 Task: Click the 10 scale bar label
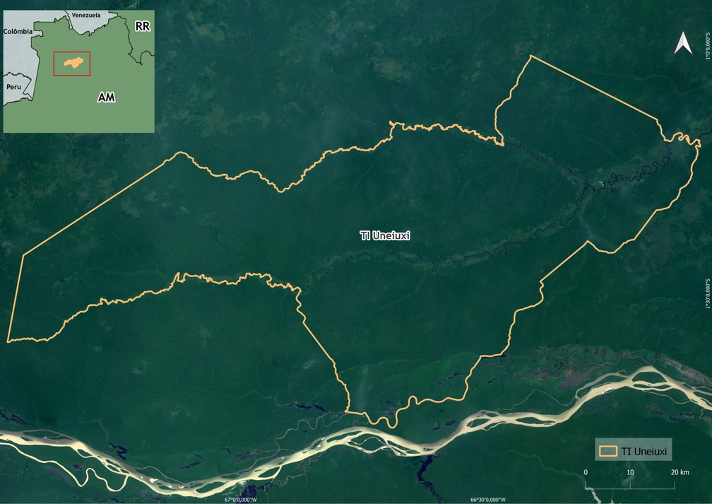point(630,472)
